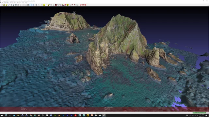Viewport: 209px width, 117px height.
Task: Open the View menu
Action: click(x=15, y=3)
